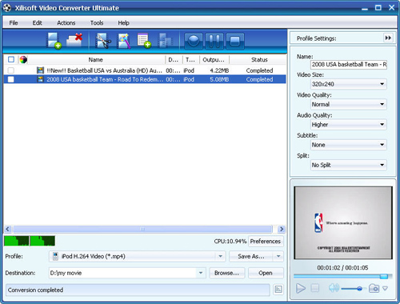Screen dimensions: 400x304
Task: Click the Add Profile icon in toolbar
Action: click(x=144, y=41)
